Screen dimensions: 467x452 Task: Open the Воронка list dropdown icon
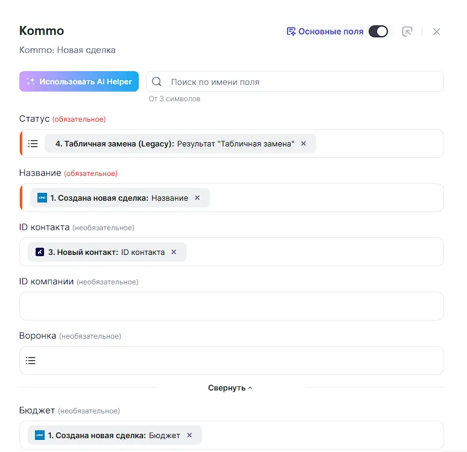(x=31, y=360)
